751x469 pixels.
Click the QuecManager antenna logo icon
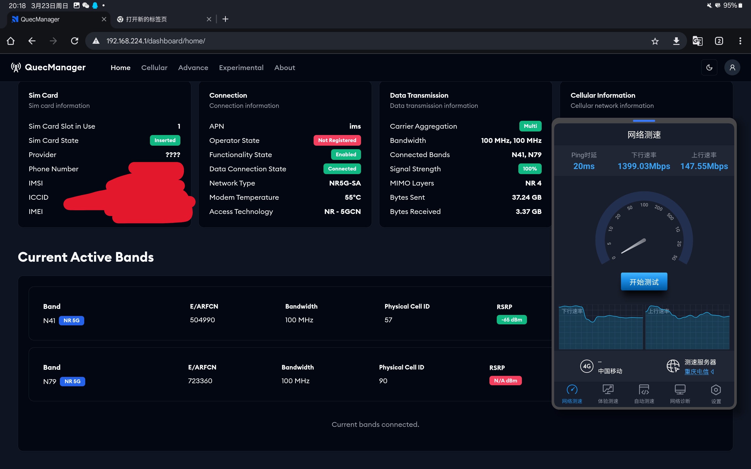16,67
